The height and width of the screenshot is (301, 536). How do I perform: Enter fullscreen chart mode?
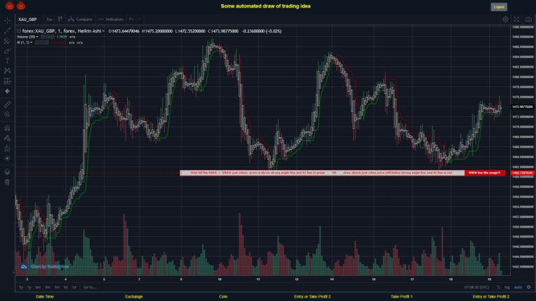(x=516, y=20)
